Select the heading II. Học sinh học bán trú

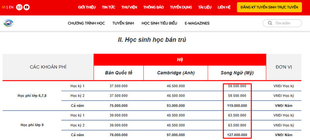pyautogui.click(x=152, y=40)
